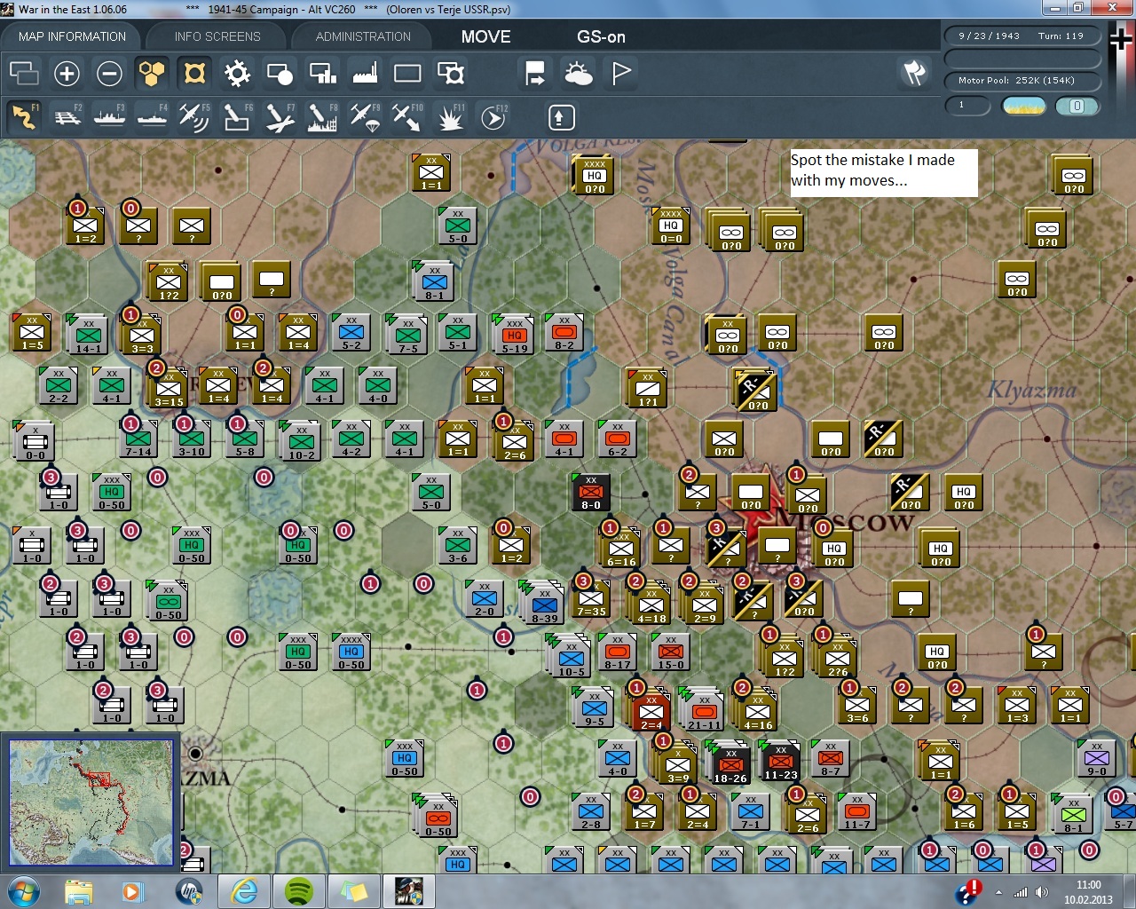
Task: Click the minimap overview thumbnail
Action: click(91, 802)
